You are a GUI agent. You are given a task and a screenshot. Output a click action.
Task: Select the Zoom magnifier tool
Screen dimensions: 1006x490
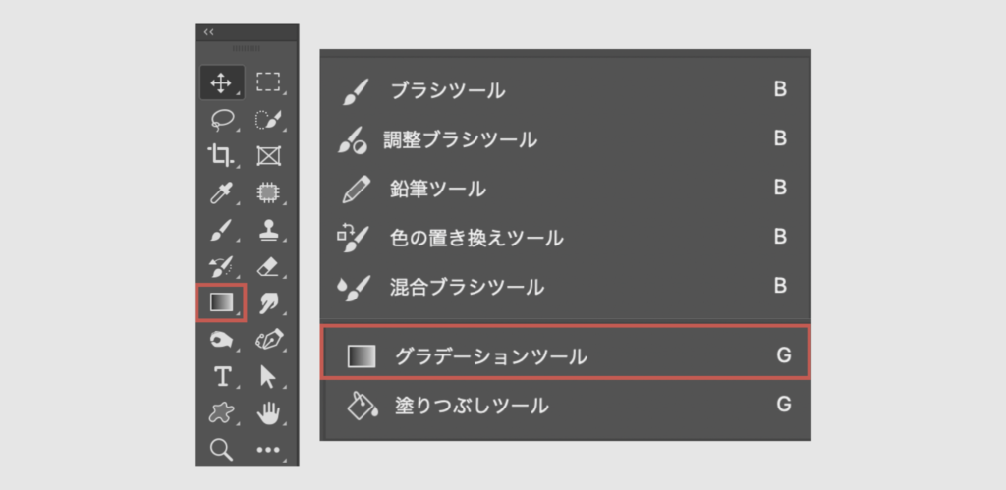point(222,450)
